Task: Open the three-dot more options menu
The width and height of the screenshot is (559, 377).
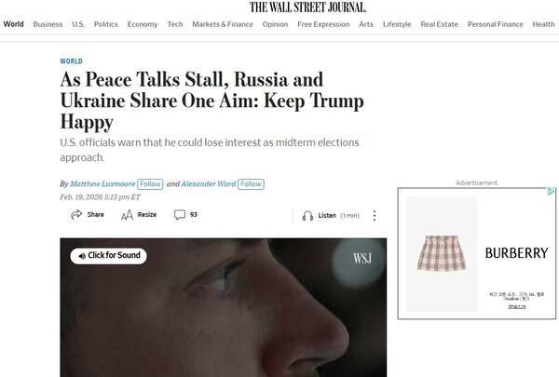Action: click(374, 215)
